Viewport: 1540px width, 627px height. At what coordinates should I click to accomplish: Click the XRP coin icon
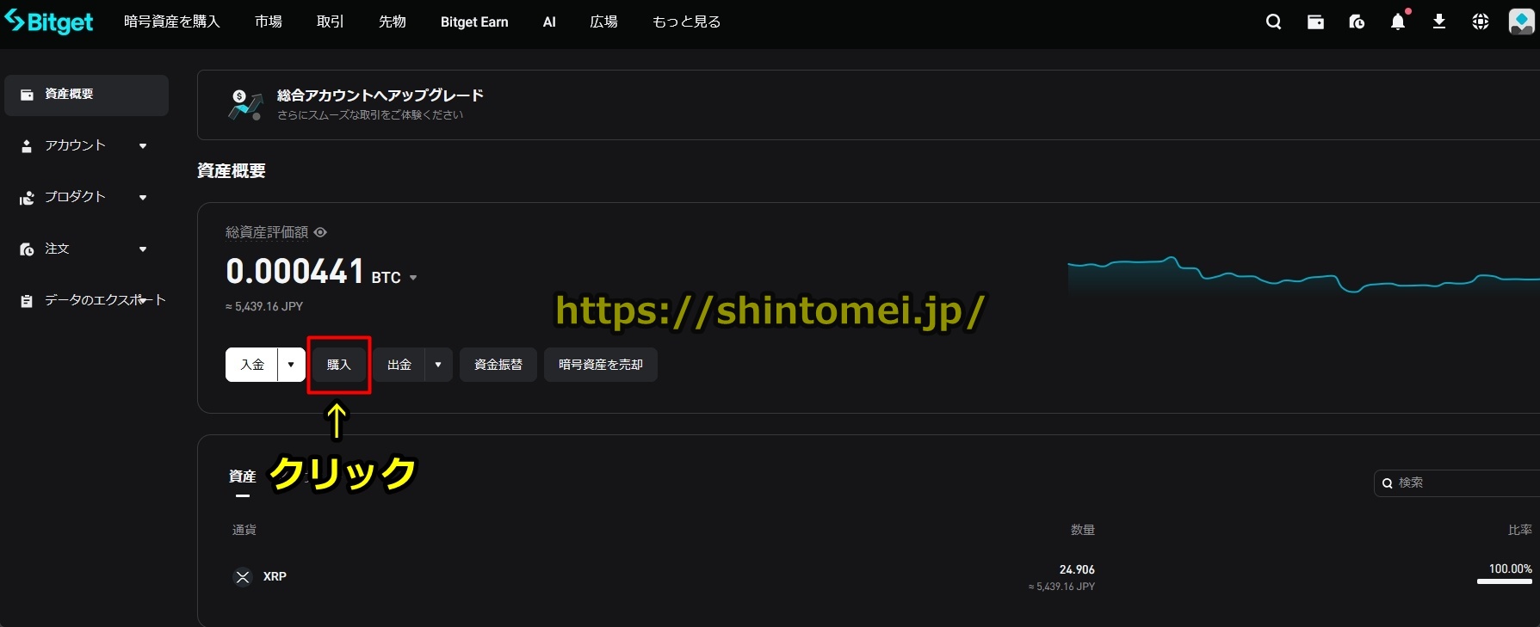[243, 577]
